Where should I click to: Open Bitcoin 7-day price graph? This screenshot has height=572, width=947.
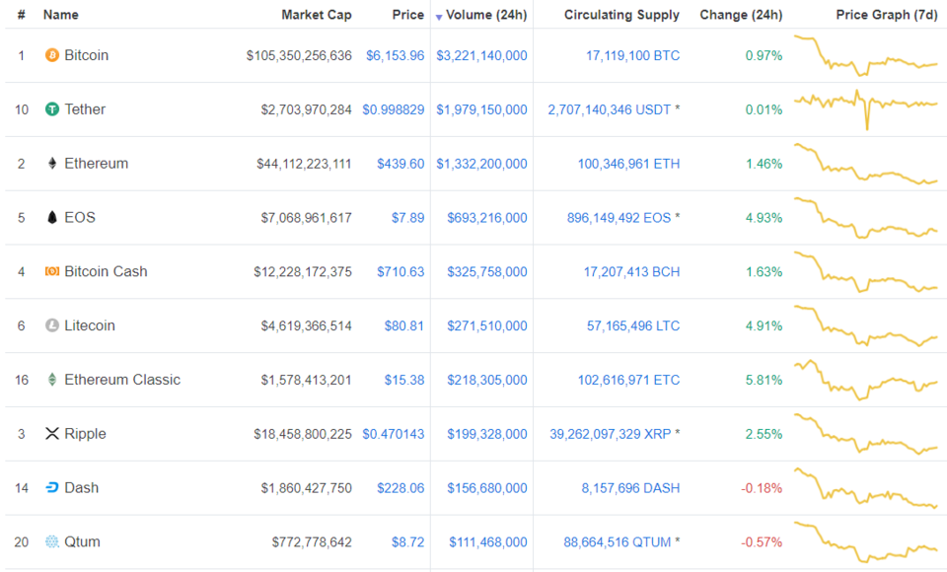click(865, 55)
